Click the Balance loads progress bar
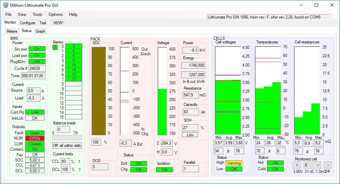Viewport: 340px width, 184px height. 67,138
